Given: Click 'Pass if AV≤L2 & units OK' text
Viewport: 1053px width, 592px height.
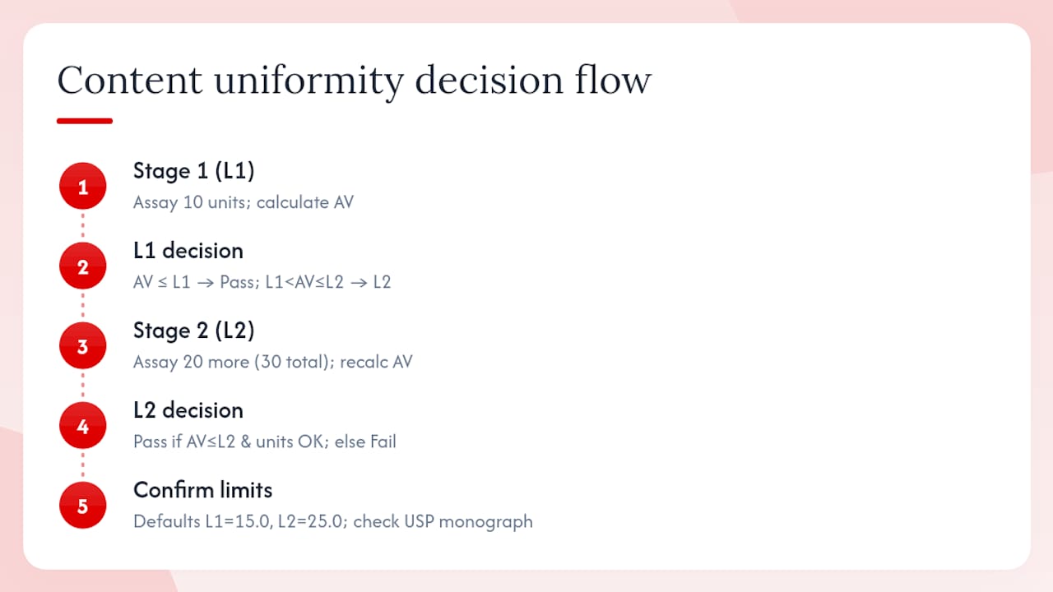Looking at the screenshot, I should point(231,442).
